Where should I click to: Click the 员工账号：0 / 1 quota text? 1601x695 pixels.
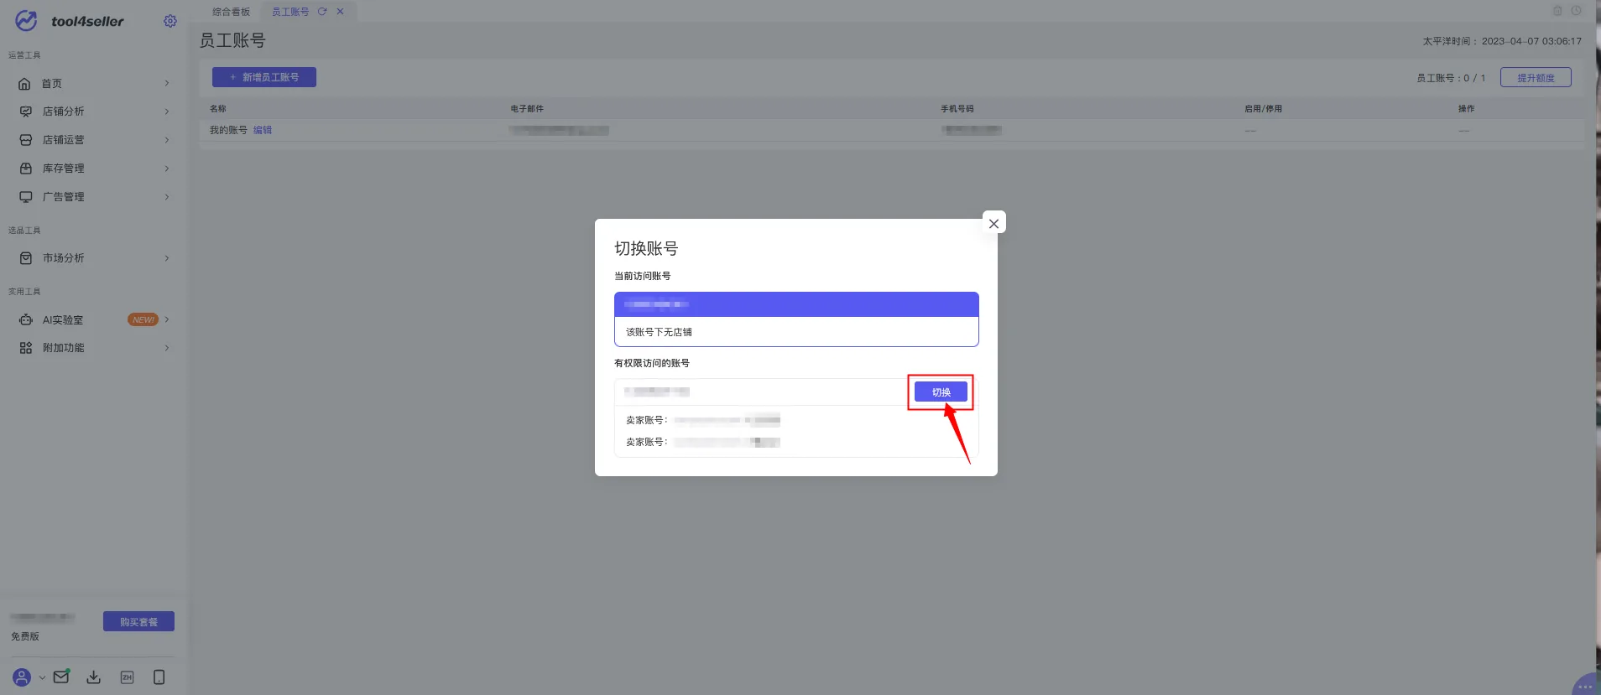coord(1451,78)
